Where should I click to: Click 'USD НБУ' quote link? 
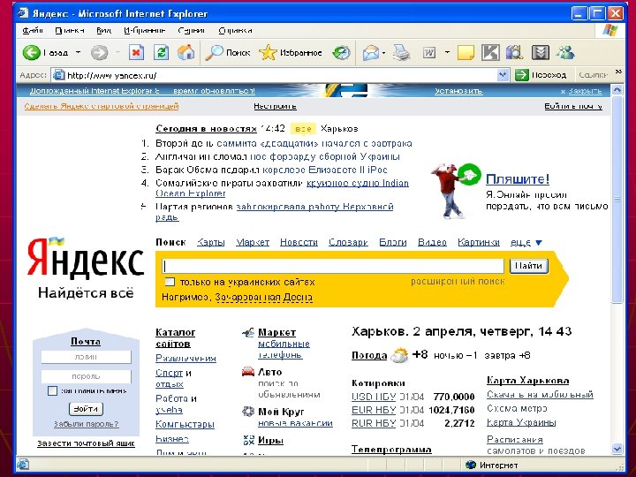374,397
